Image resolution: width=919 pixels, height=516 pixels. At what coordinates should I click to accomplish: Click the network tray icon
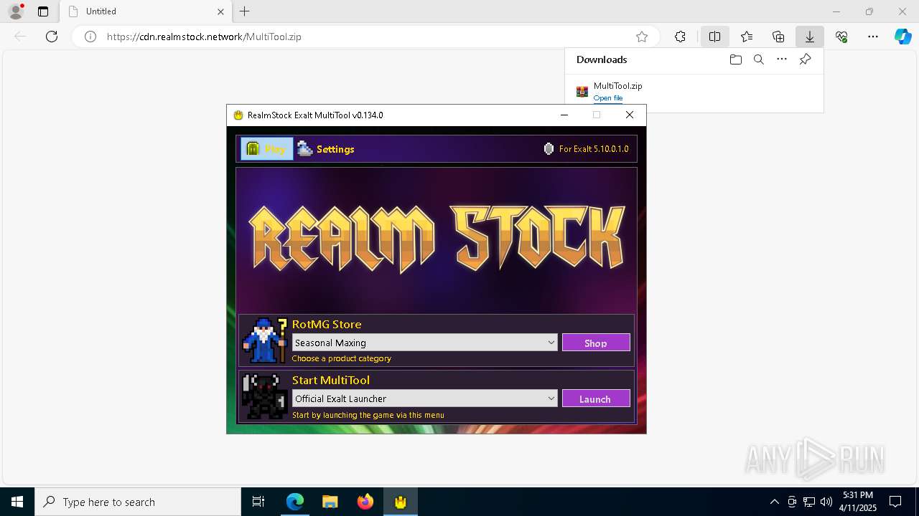point(809,502)
